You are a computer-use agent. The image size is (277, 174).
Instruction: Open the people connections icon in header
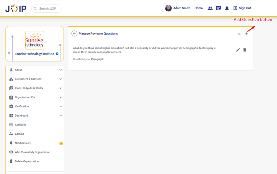pyautogui.click(x=210, y=8)
